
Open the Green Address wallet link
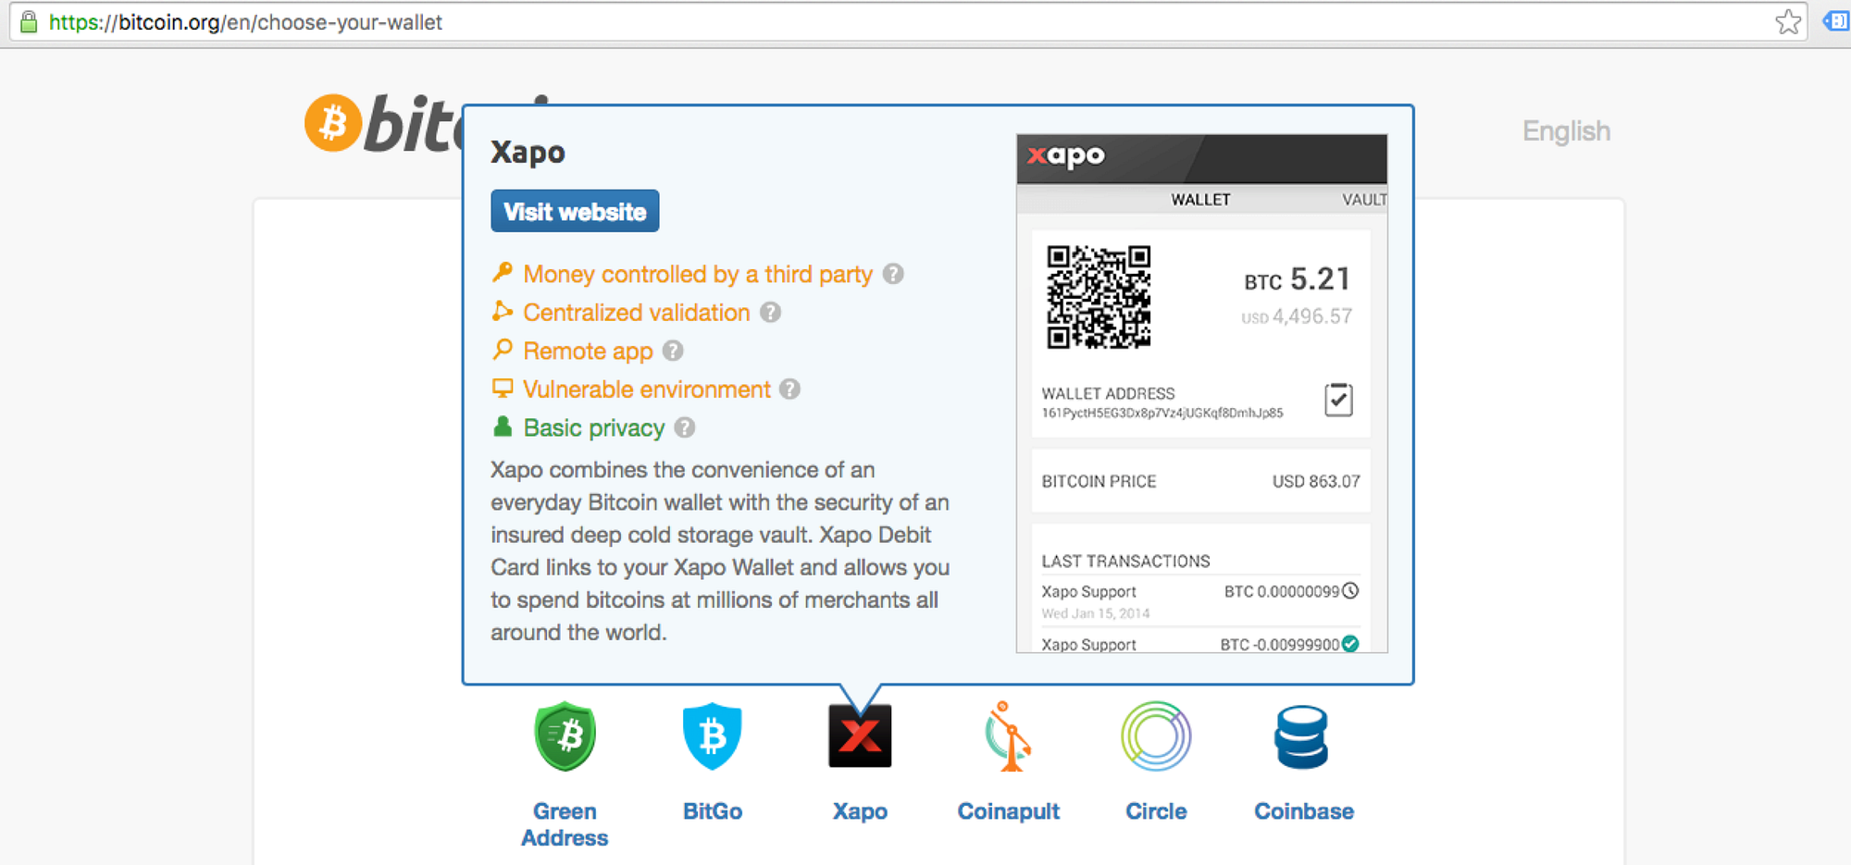tap(565, 824)
